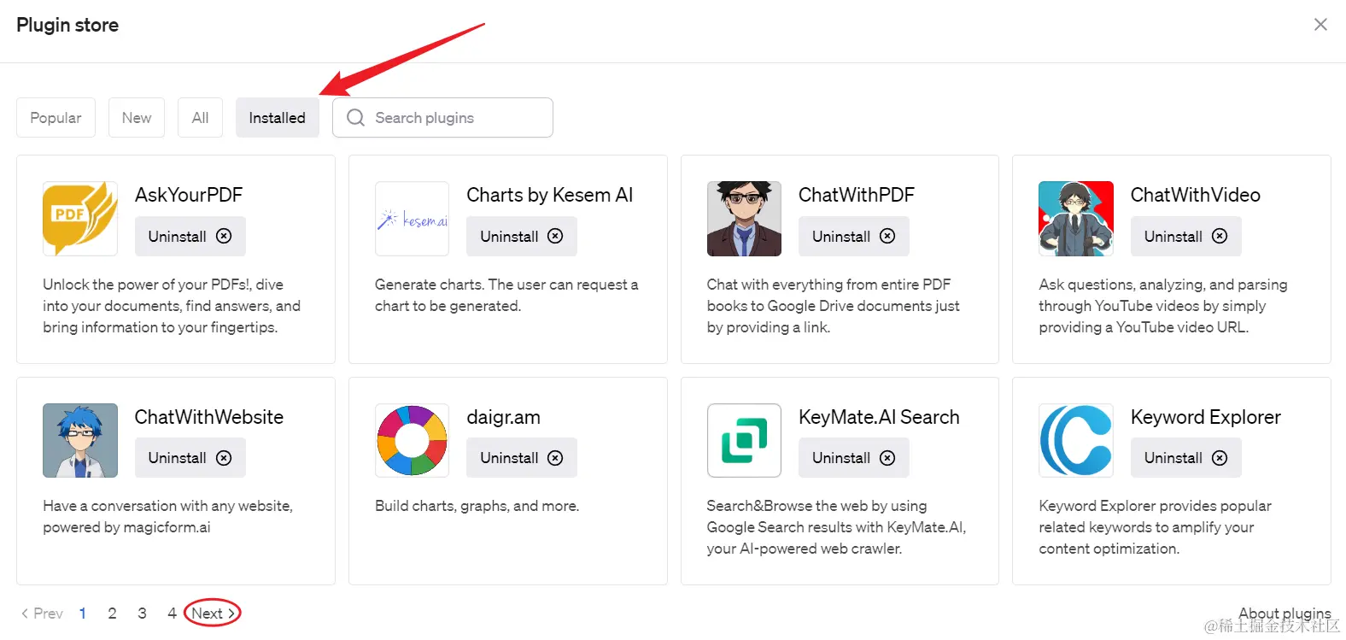Viewport: 1346px width, 640px height.
Task: Click the ChatWithPDF title text
Action: [857, 195]
